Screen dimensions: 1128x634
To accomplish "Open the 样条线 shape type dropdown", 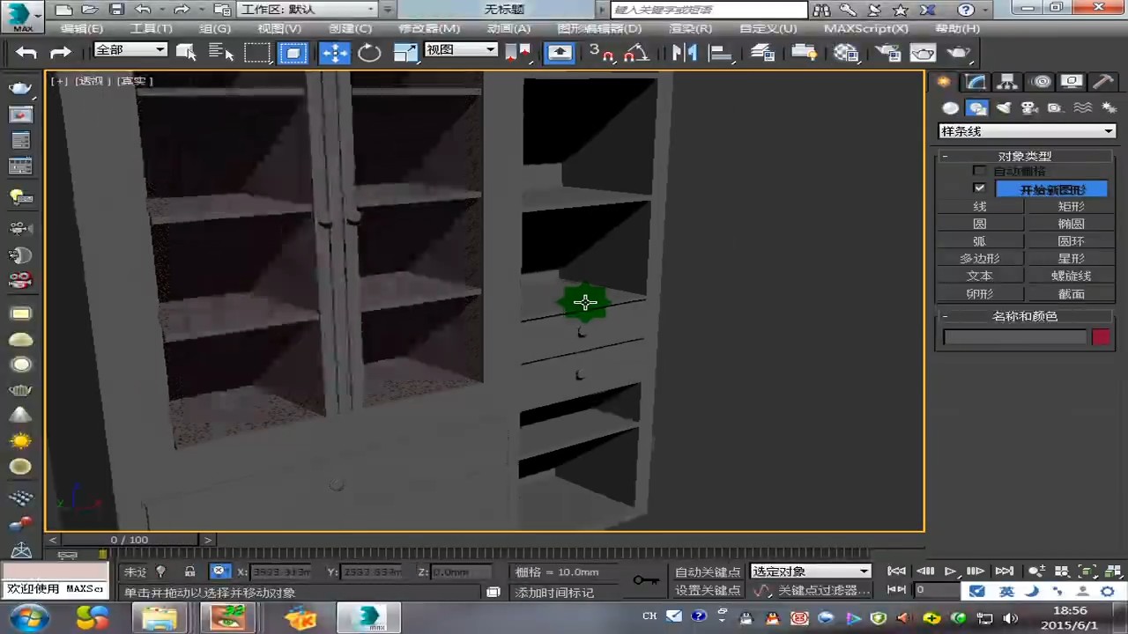I will pyautogui.click(x=1027, y=131).
